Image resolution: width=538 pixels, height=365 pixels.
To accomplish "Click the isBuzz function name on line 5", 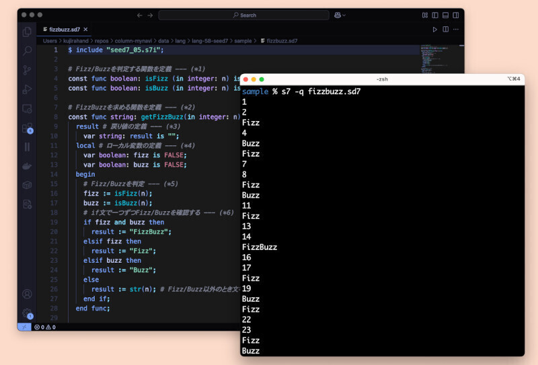I will 157,88.
